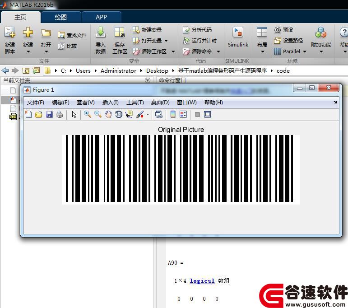Click the logical link in the command window
This screenshot has height=308, width=348.
[202, 281]
